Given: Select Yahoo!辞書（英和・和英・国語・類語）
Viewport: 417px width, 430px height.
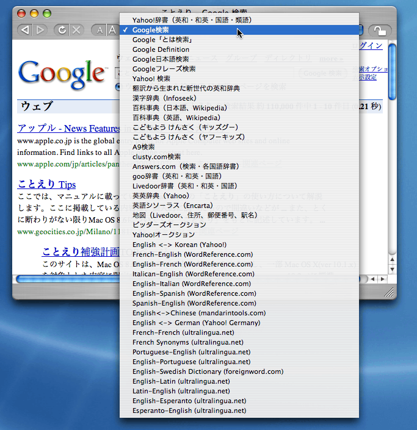Looking at the screenshot, I should pos(239,20).
